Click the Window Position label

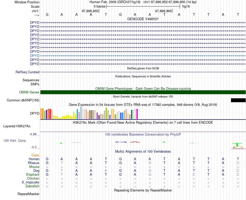pos(27,2)
